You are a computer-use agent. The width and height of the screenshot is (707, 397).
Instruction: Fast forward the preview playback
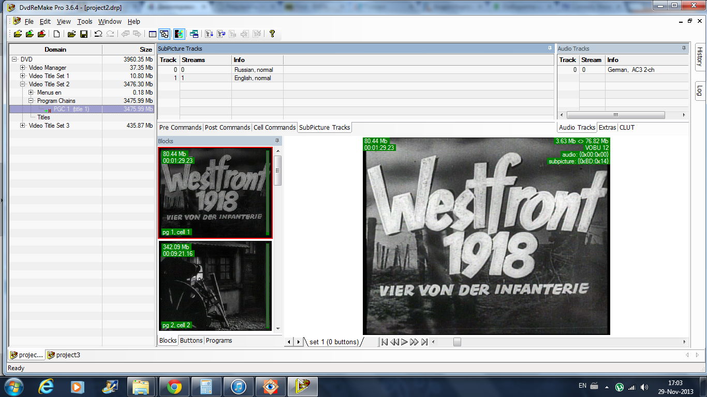click(x=414, y=342)
